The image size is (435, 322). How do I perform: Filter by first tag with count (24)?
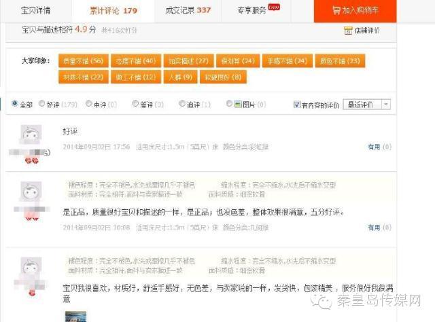click(238, 61)
